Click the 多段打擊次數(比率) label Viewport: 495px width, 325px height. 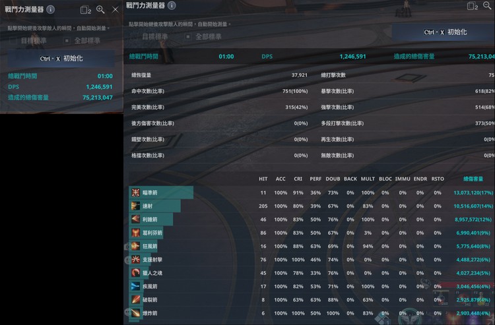coord(343,123)
